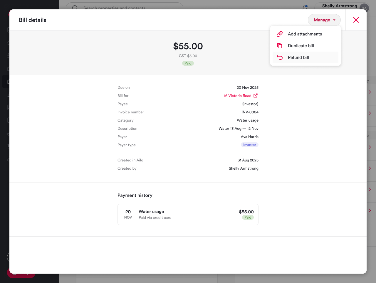Click the refund arrow icon

(280, 57)
